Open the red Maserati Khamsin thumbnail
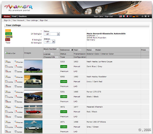This screenshot has width=153, height=134. pyautogui.click(x=33, y=111)
